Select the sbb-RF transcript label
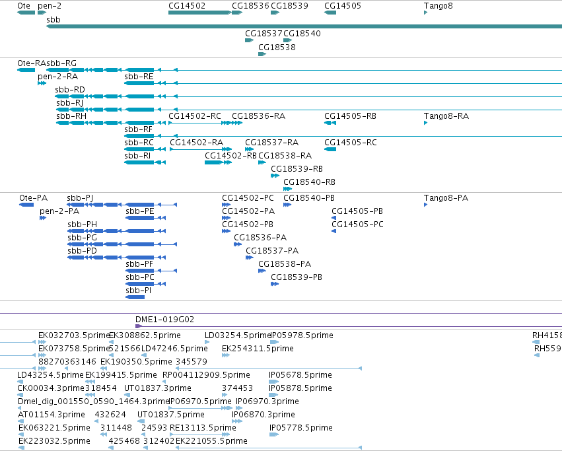The width and height of the screenshot is (562, 451). [138, 129]
